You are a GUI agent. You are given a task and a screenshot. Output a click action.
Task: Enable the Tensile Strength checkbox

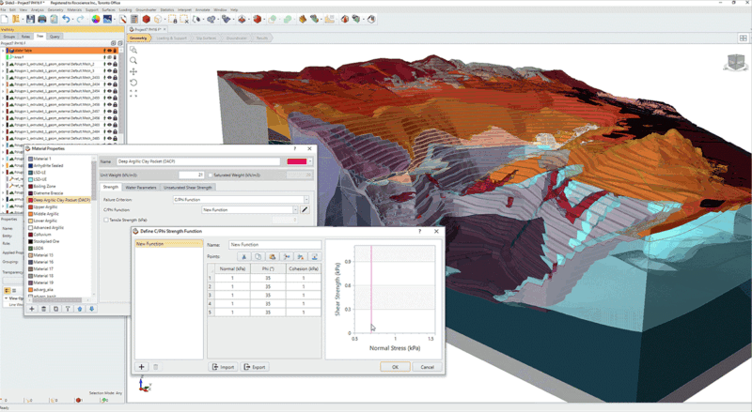tap(106, 220)
